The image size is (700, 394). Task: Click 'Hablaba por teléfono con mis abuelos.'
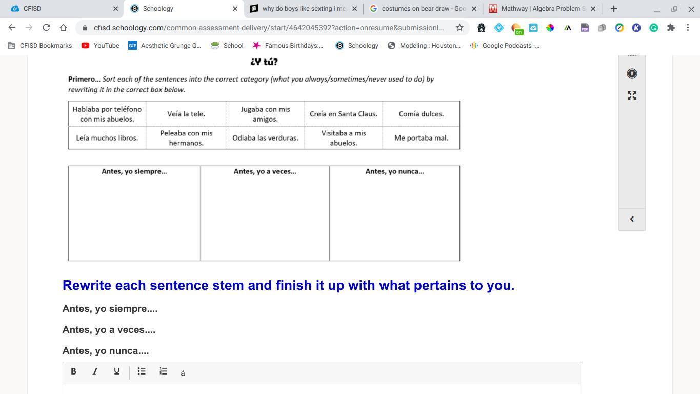[x=107, y=114]
